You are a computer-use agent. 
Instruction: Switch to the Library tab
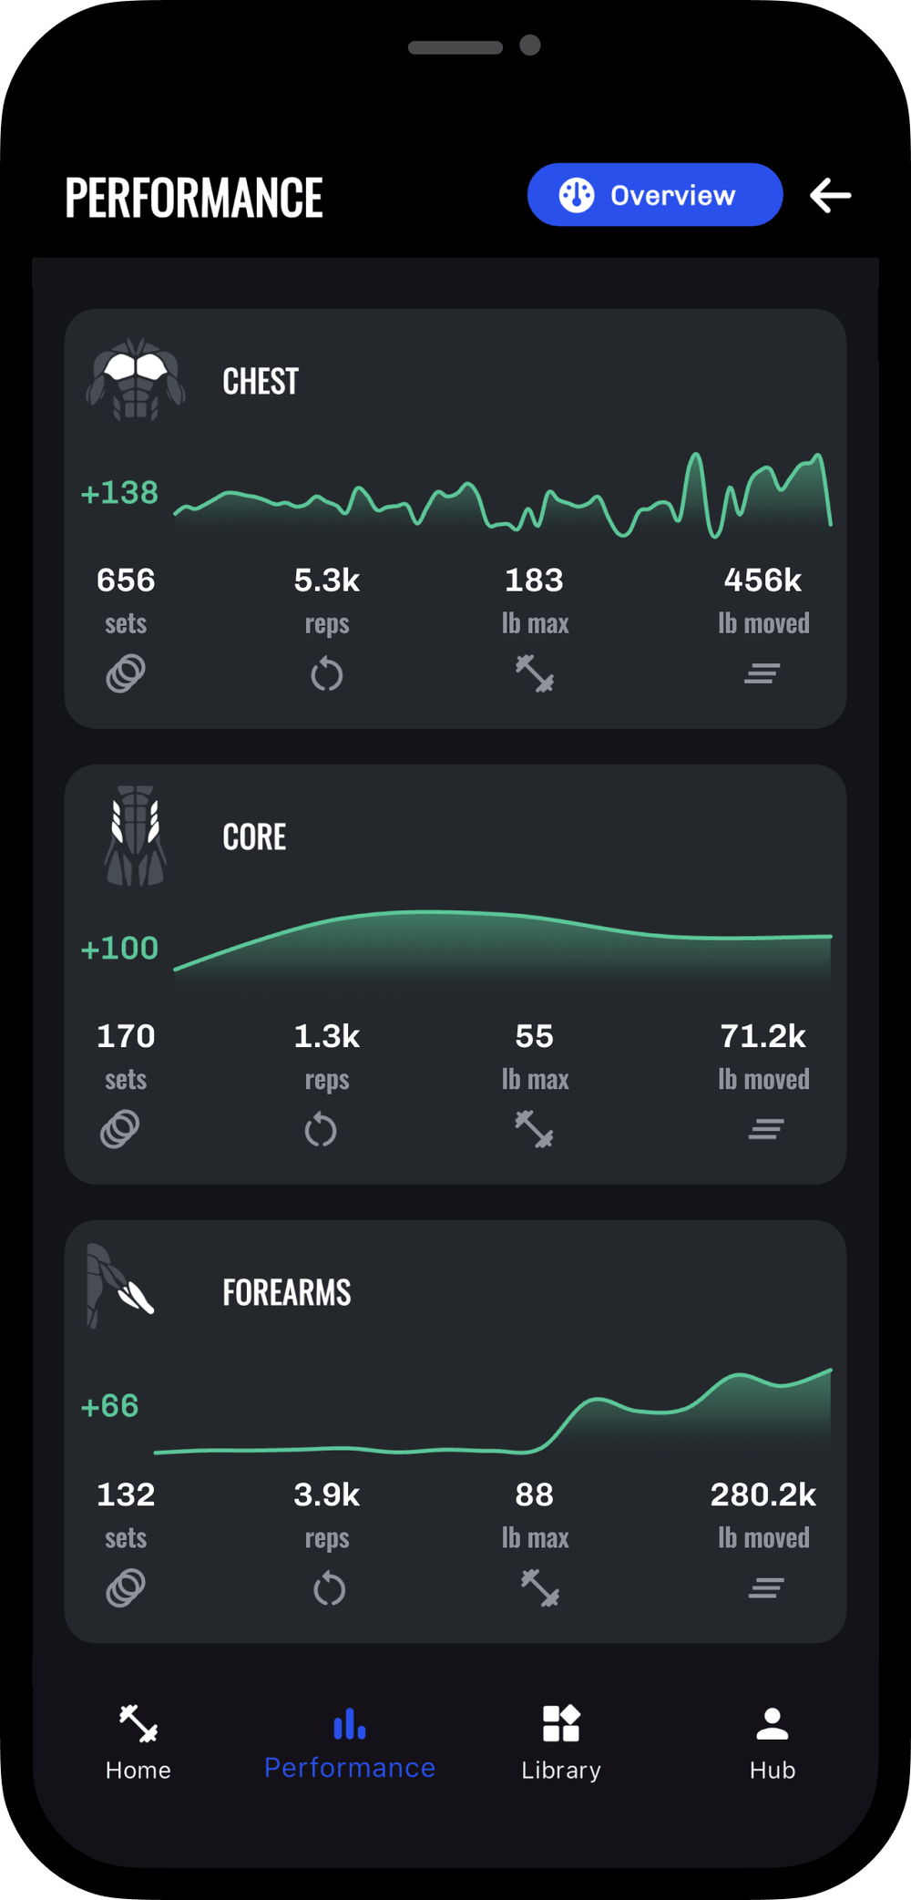tap(561, 1742)
